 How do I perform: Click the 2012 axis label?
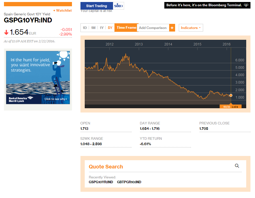point(109,44)
